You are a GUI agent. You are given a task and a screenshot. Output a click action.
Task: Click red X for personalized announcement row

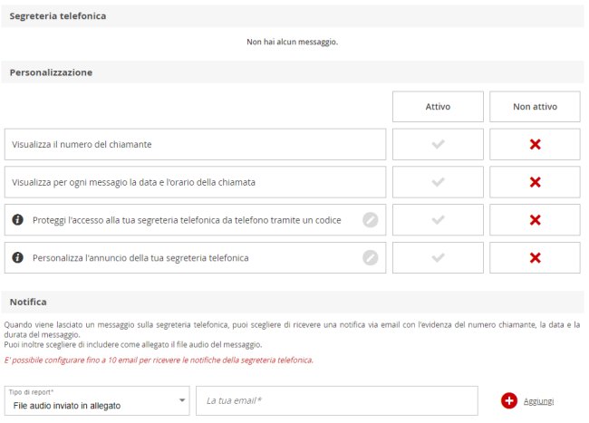535,258
